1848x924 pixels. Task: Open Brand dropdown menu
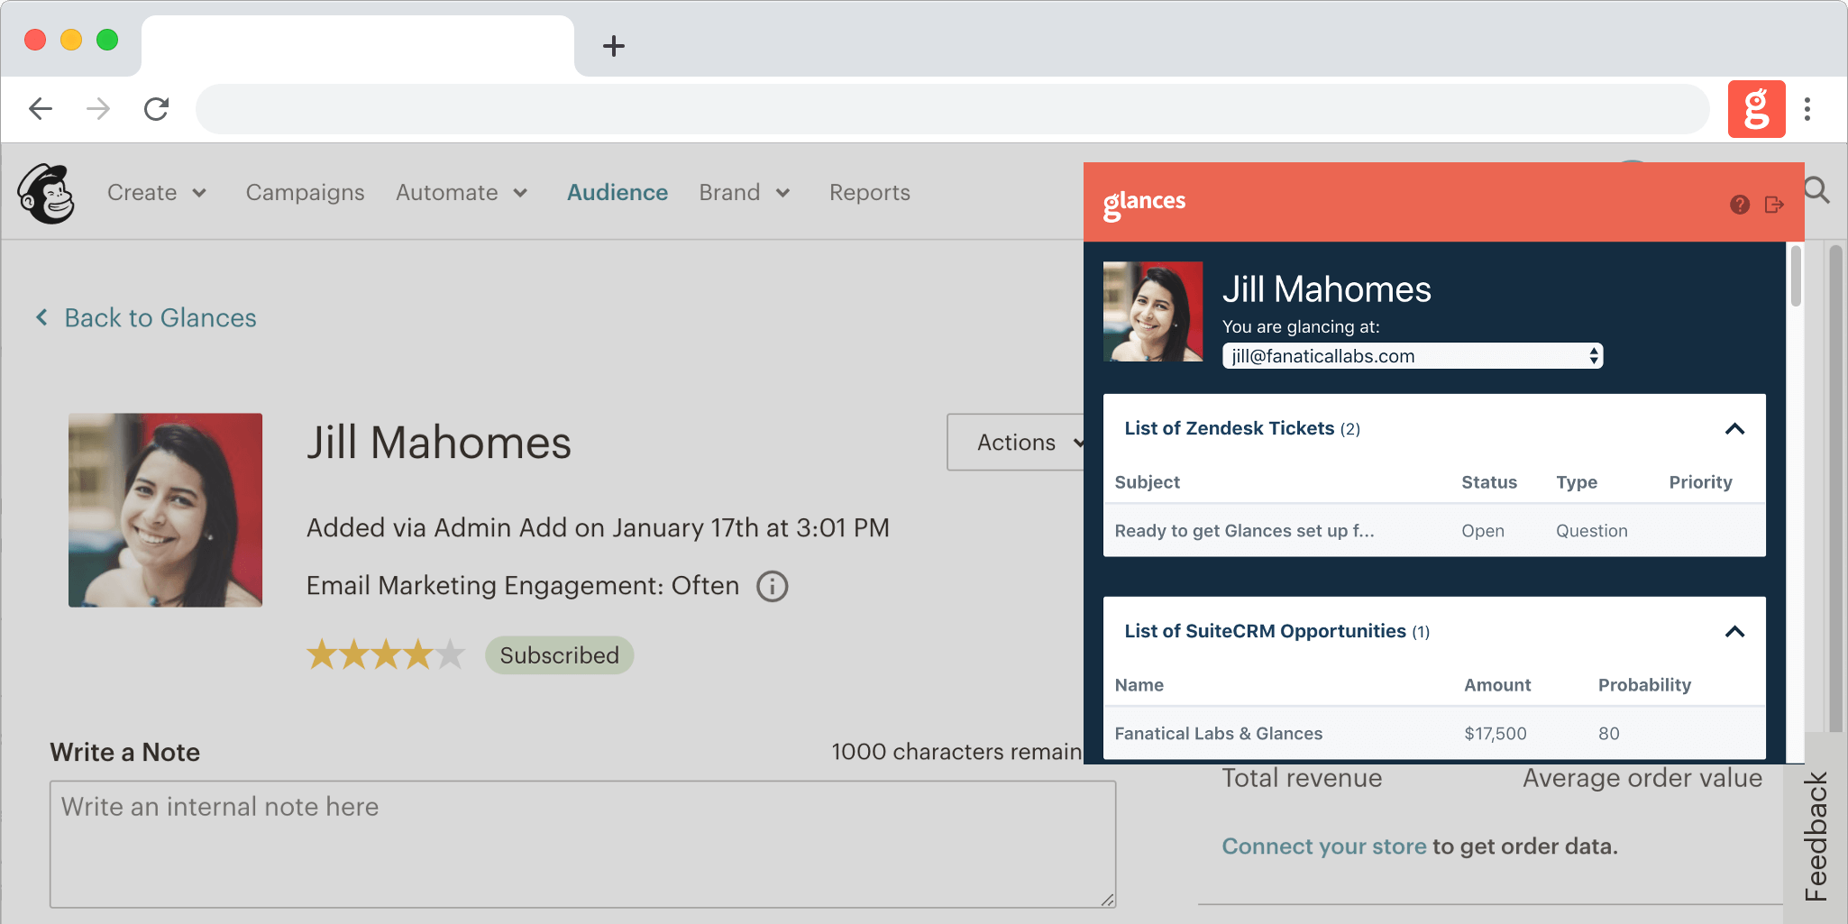(745, 193)
